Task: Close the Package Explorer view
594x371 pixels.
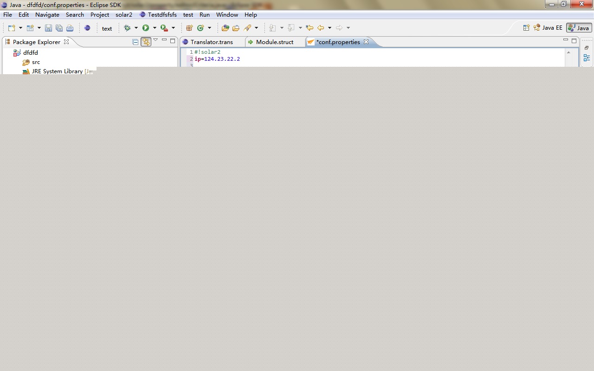Action: pos(66,42)
